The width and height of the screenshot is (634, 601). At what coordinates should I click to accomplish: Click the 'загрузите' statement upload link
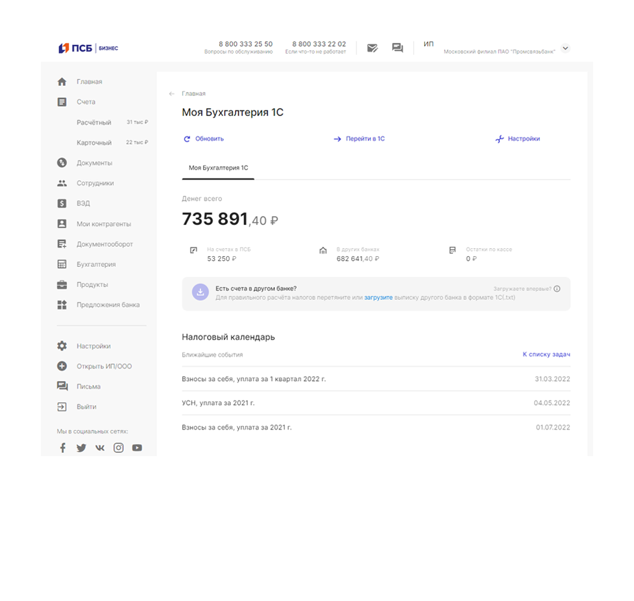click(x=378, y=297)
